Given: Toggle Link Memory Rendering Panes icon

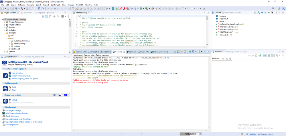Looking at the screenshot, I should pyautogui.click(x=272, y=56).
